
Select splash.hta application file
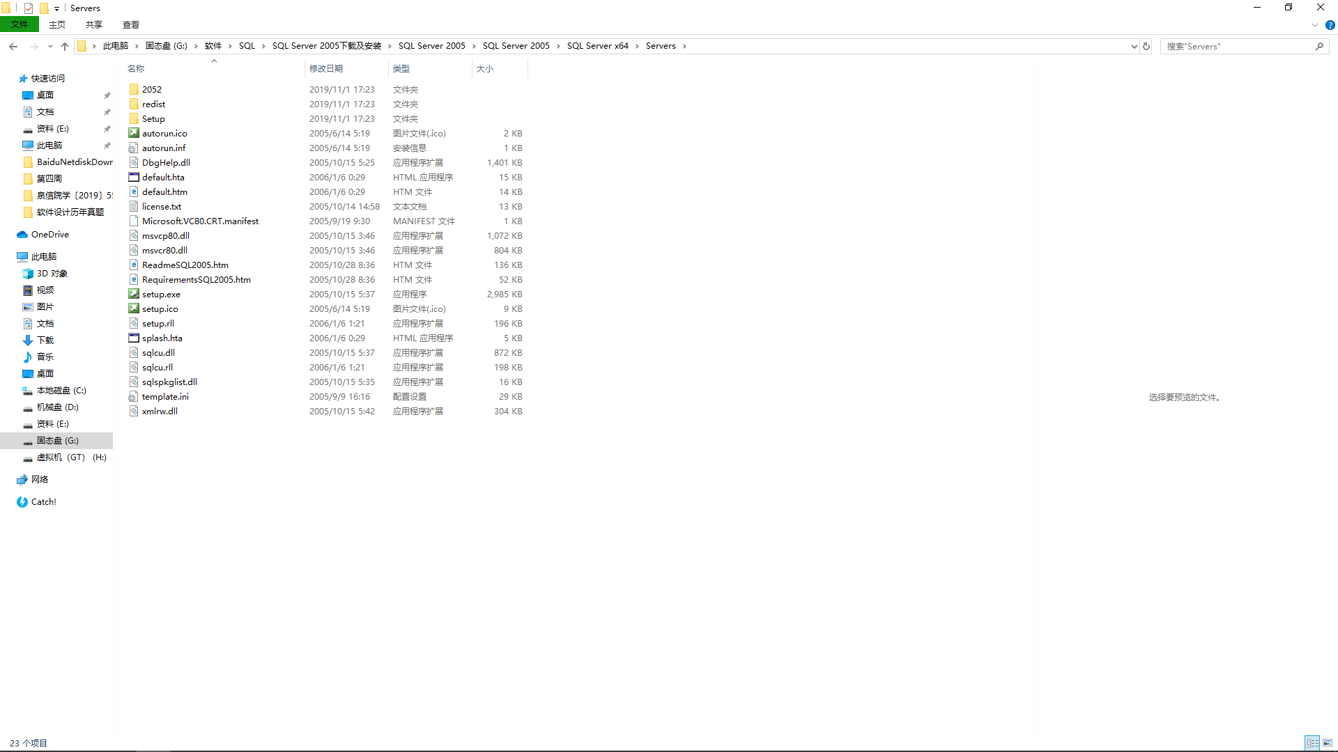click(162, 338)
